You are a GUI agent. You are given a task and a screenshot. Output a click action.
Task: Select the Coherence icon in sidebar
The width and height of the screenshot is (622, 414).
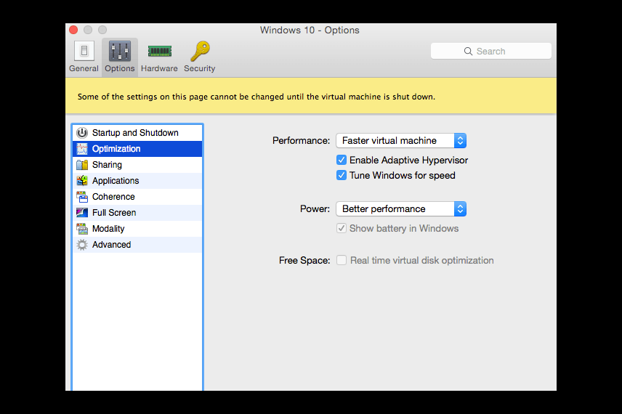pyautogui.click(x=82, y=197)
